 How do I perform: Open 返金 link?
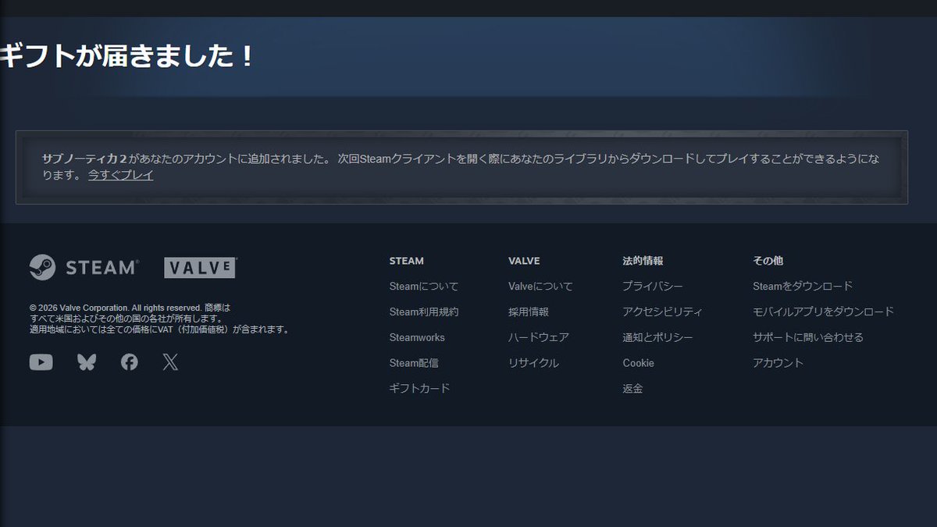click(633, 388)
